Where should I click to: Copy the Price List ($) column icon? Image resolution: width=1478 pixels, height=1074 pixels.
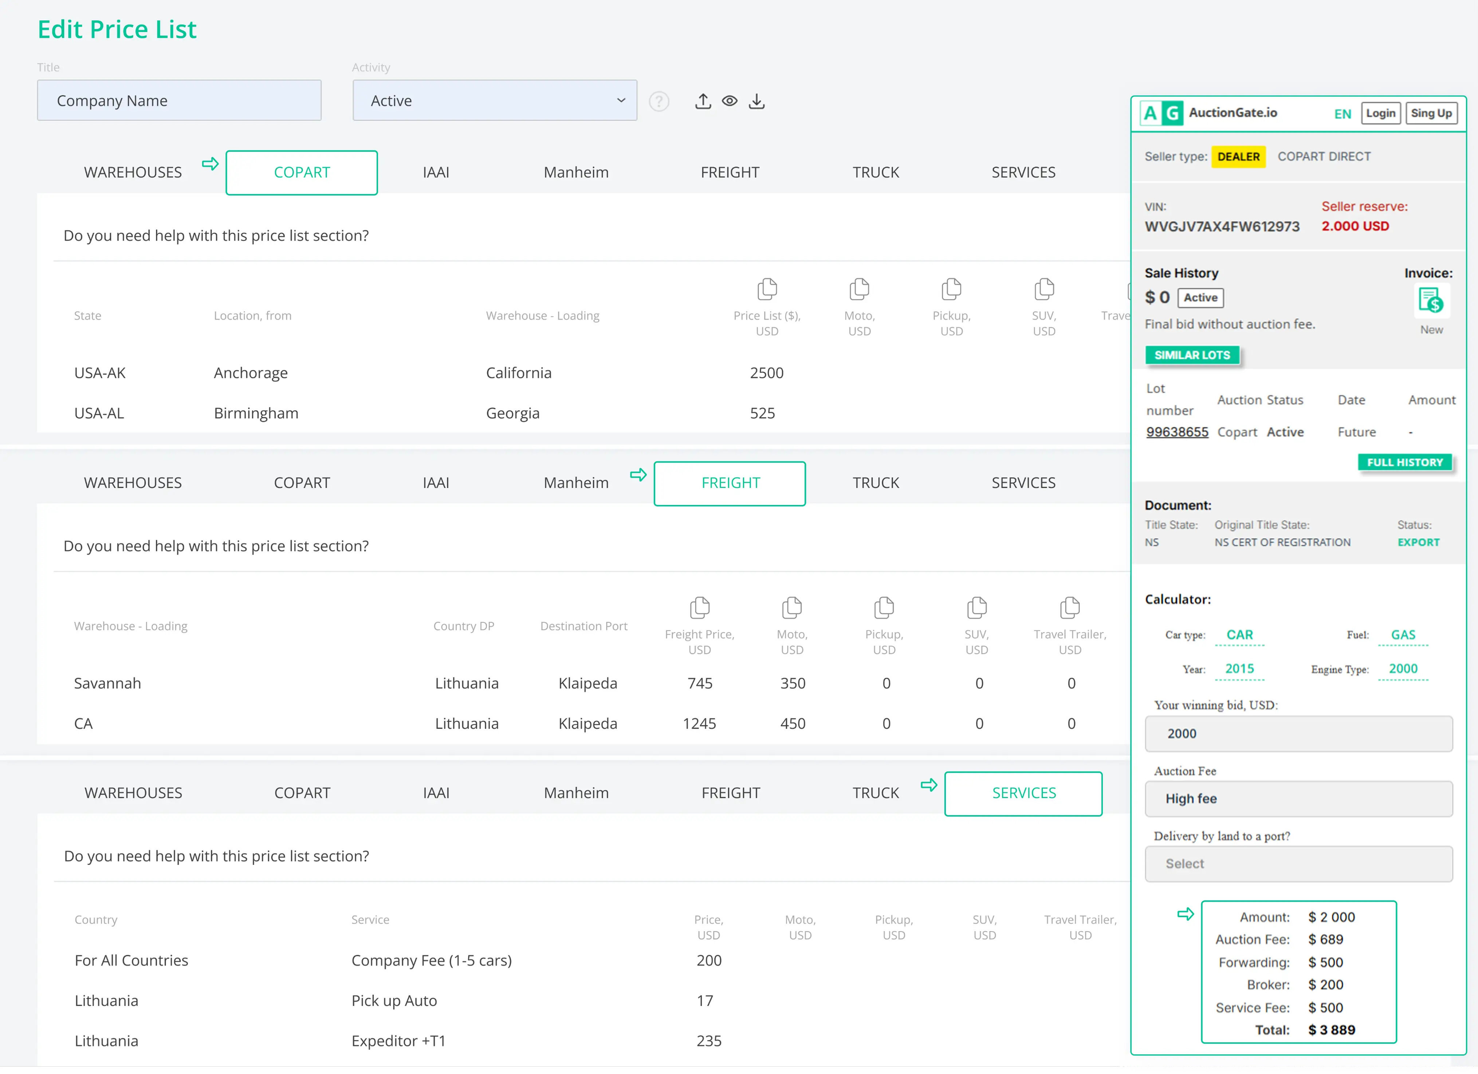click(x=767, y=289)
